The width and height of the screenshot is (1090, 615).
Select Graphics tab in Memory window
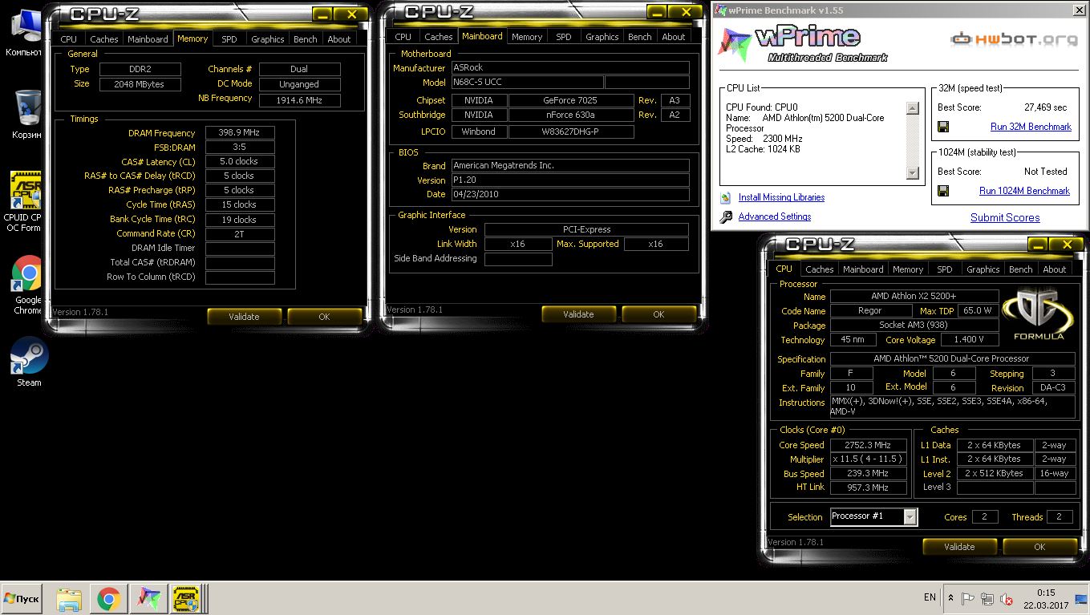[268, 39]
